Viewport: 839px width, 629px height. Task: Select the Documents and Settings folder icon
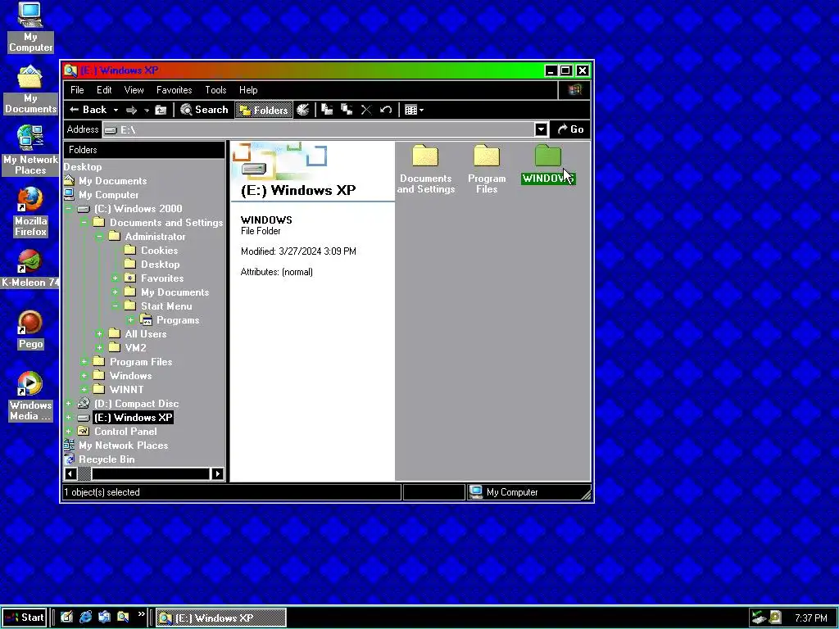coord(425,169)
